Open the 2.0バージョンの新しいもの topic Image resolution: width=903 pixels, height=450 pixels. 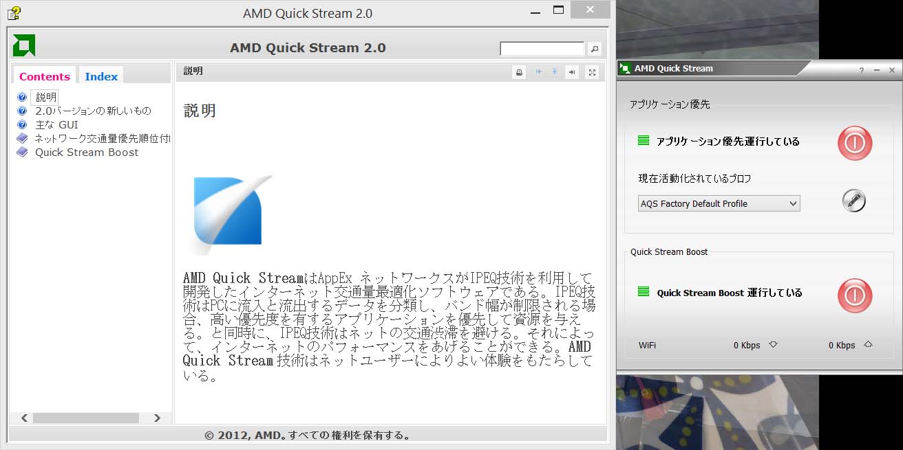(93, 111)
